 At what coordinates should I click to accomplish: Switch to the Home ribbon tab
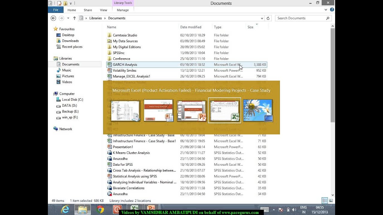coord(72,10)
